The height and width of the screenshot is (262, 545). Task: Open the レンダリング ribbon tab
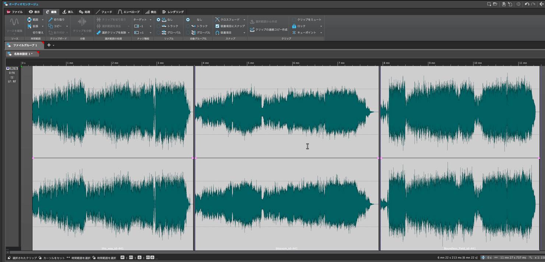tap(173, 12)
